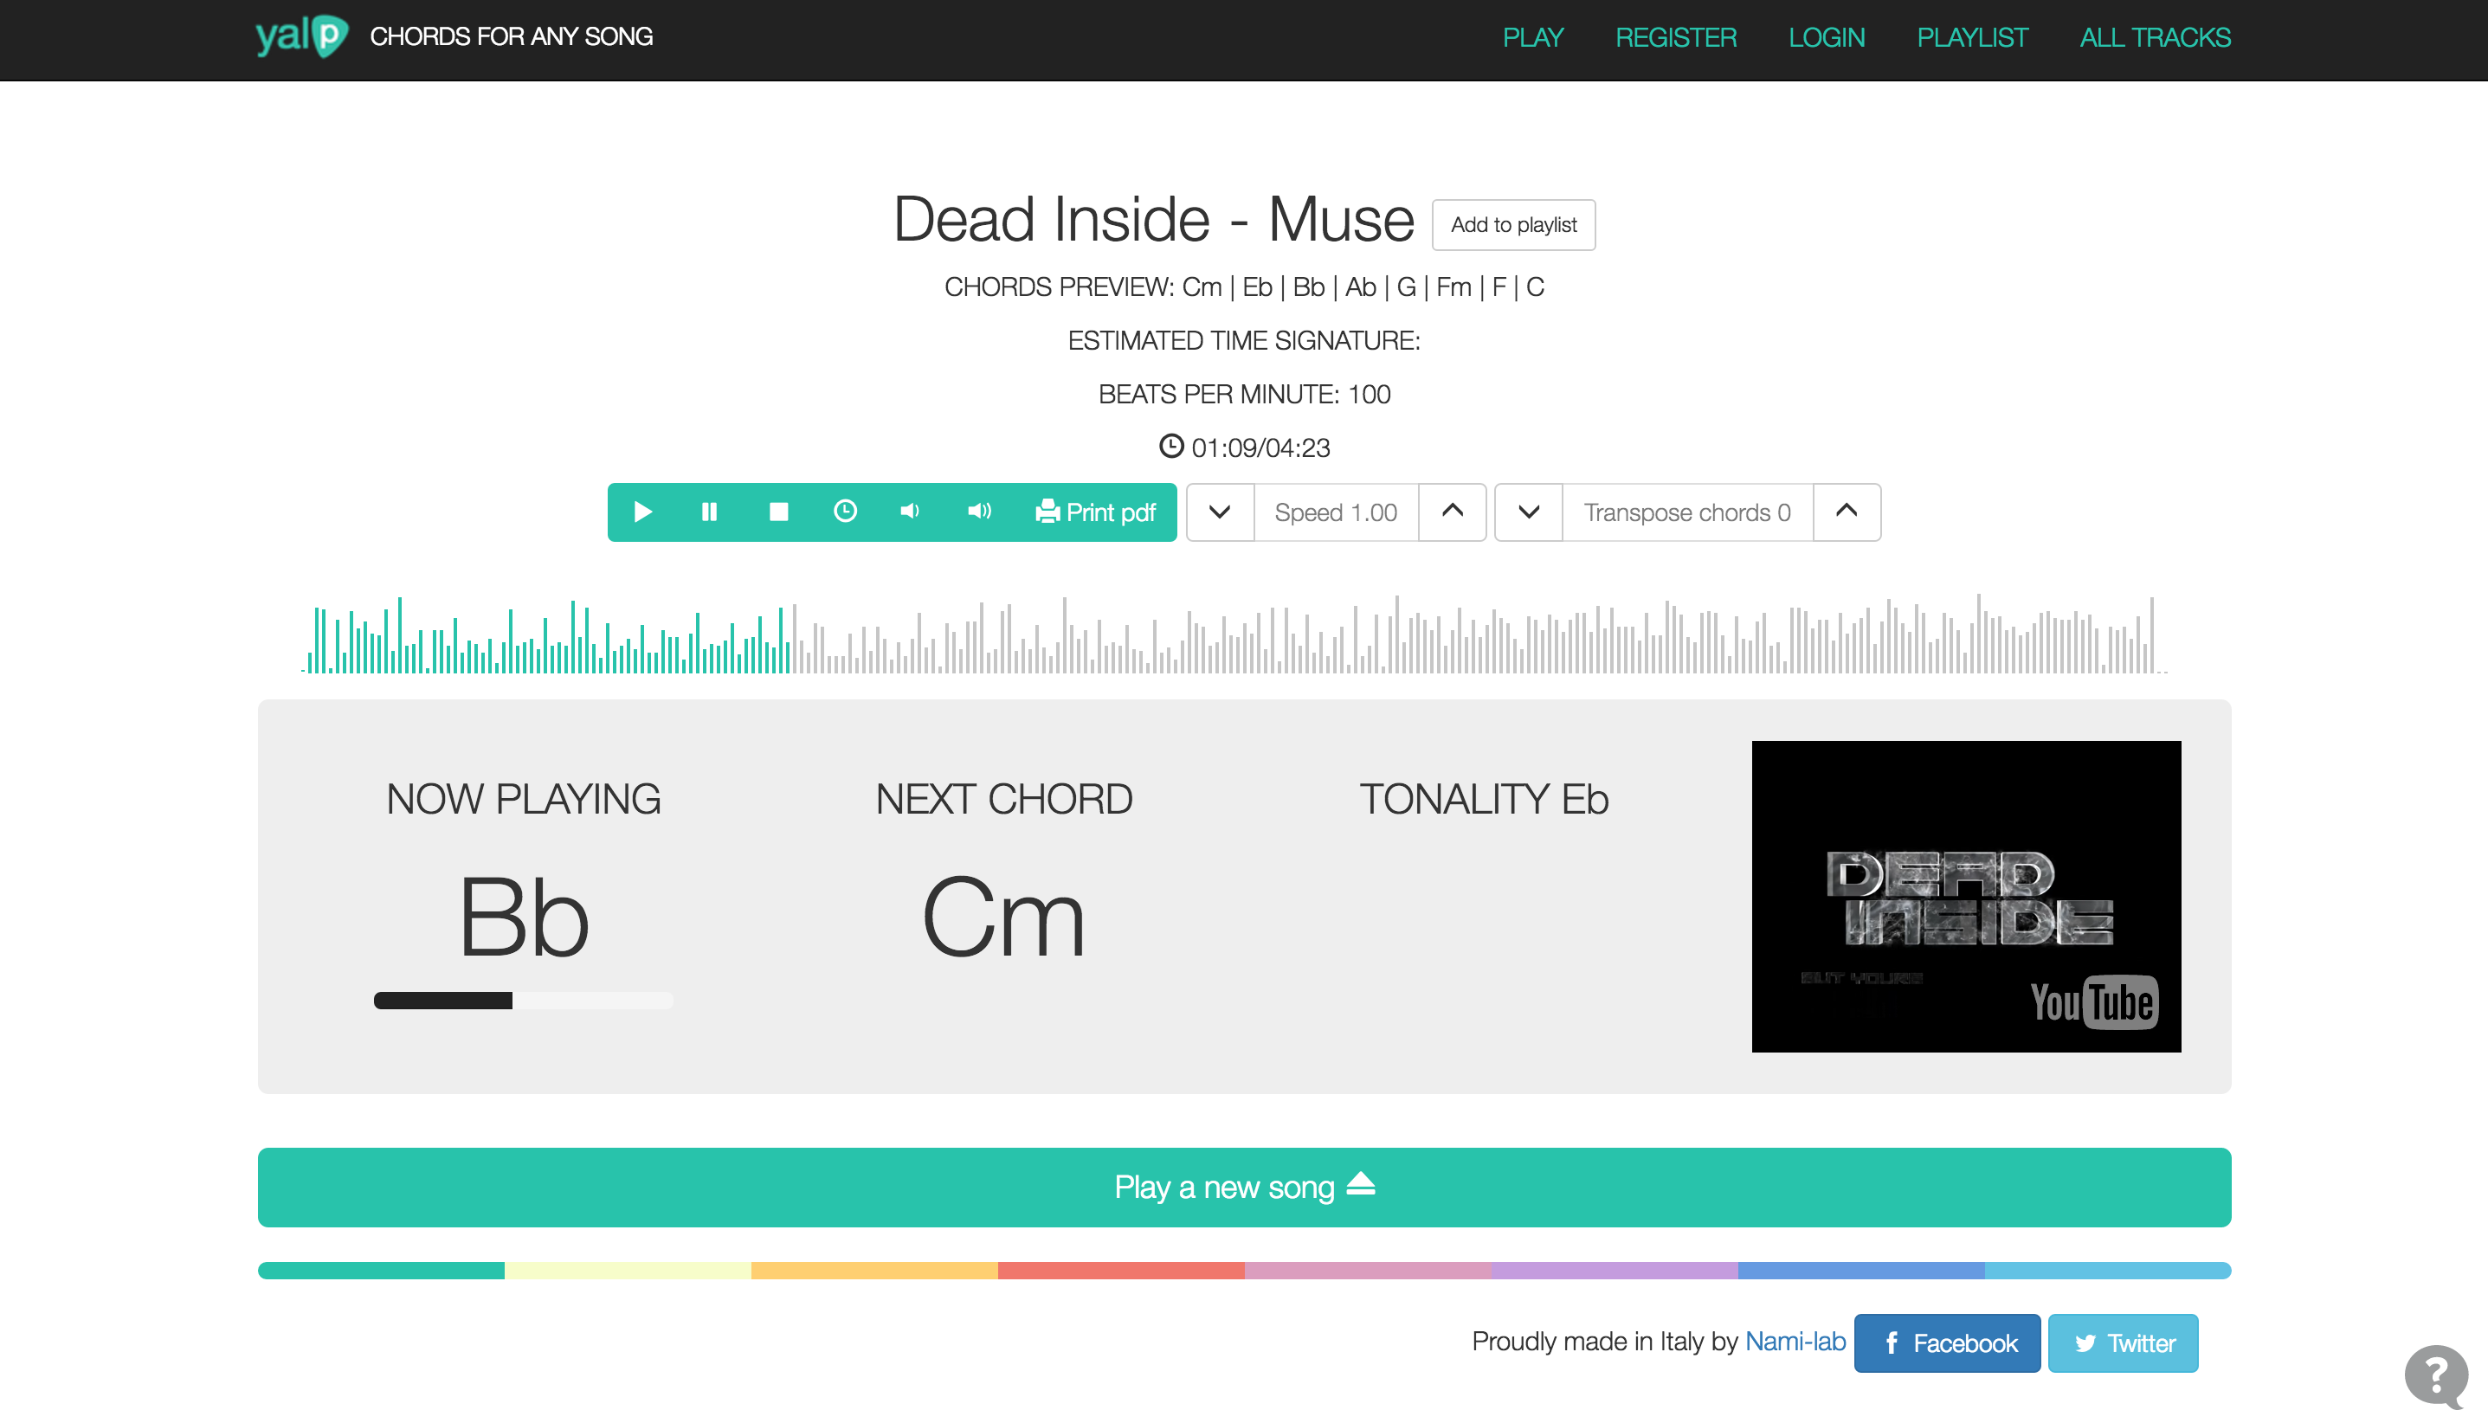Click the Print pdf button

click(x=1095, y=512)
